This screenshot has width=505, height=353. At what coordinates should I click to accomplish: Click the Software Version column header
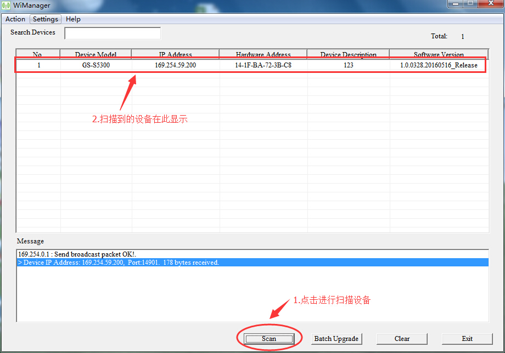pos(439,54)
